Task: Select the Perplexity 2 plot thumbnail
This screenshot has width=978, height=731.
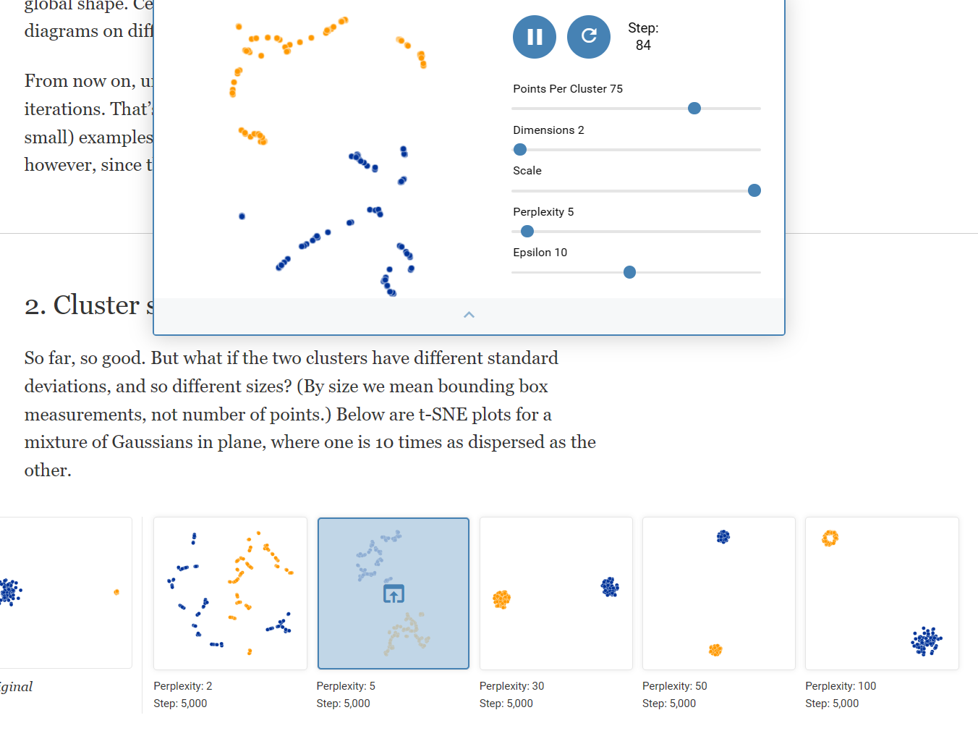Action: click(x=230, y=593)
